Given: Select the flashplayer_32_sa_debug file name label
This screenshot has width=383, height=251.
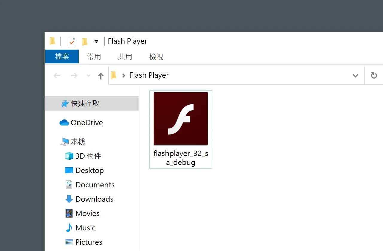Looking at the screenshot, I should (180, 158).
